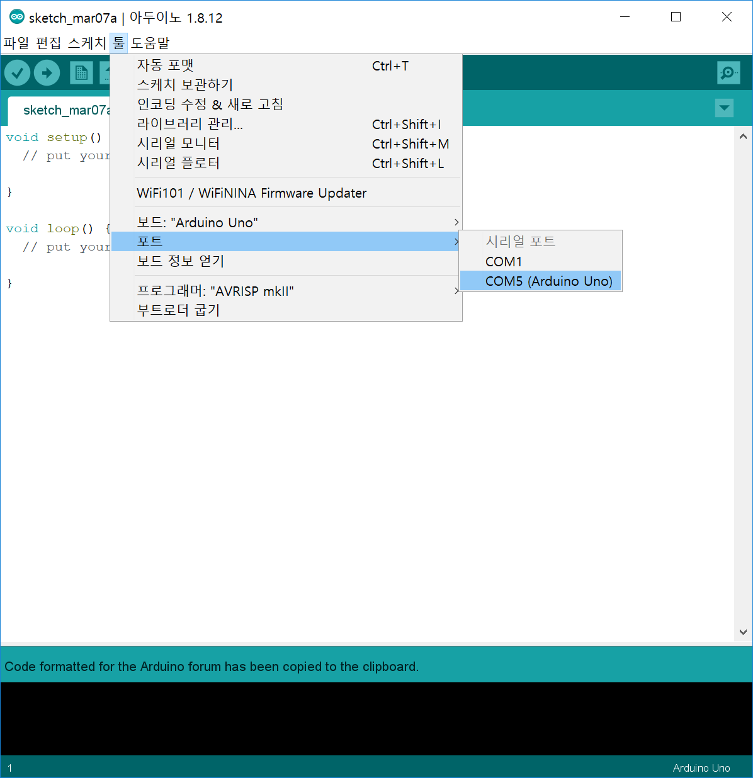This screenshot has width=753, height=778.
Task: Click the void loop() code line
Action: tap(58, 228)
